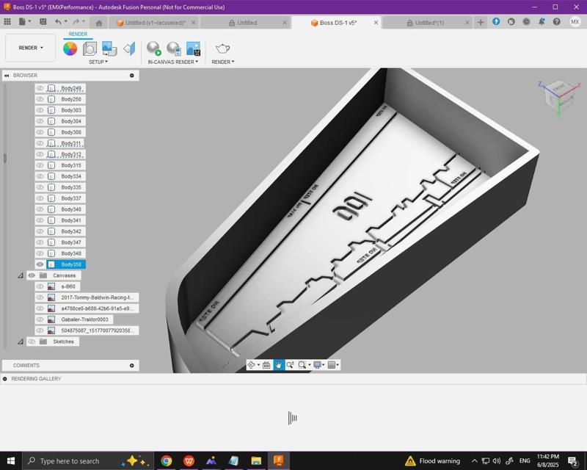Start In-Canvas Render
This screenshot has width=587, height=470.
coord(153,48)
